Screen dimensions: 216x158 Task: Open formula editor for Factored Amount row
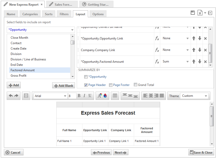coord(157,61)
